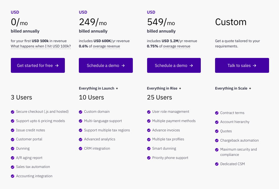Click the checkmark beside Custom domain

coord(80,112)
